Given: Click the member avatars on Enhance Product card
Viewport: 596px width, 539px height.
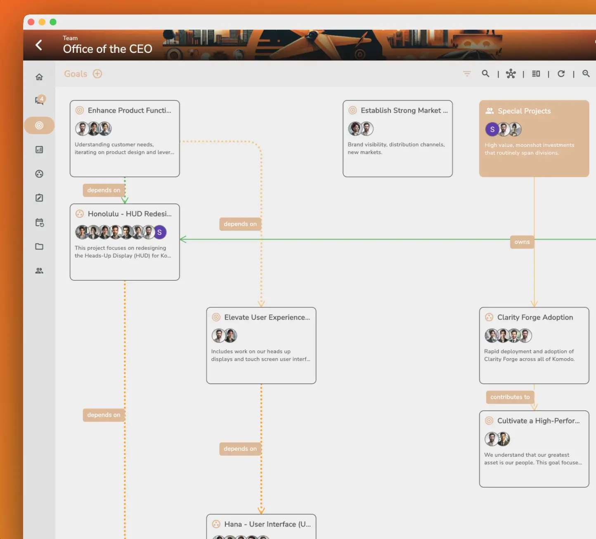Looking at the screenshot, I should point(93,129).
